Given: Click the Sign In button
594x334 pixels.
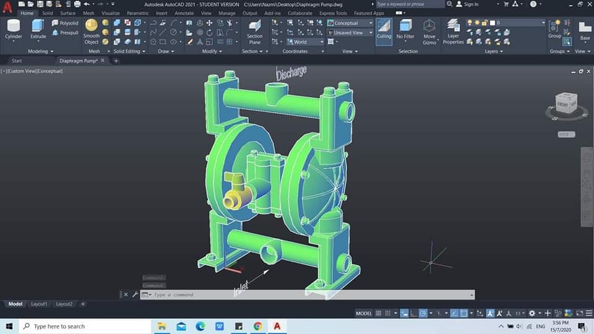Looking at the screenshot, I should tap(468, 4).
